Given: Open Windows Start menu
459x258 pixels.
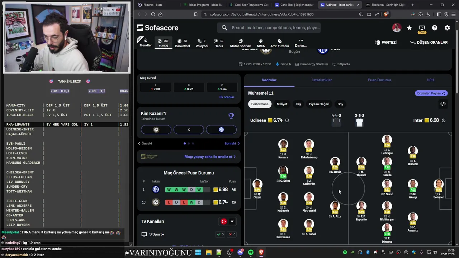Looking at the screenshot, I should click(x=198, y=252).
